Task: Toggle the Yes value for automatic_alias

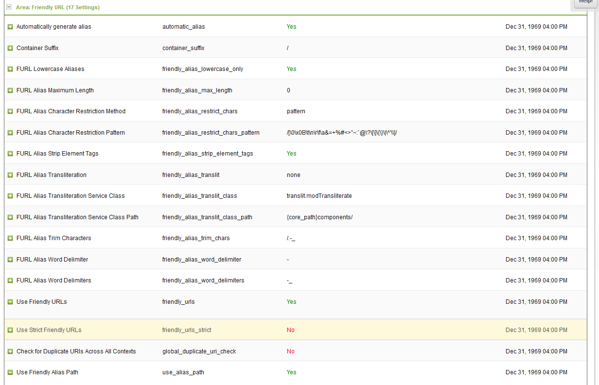Action: (x=291, y=27)
